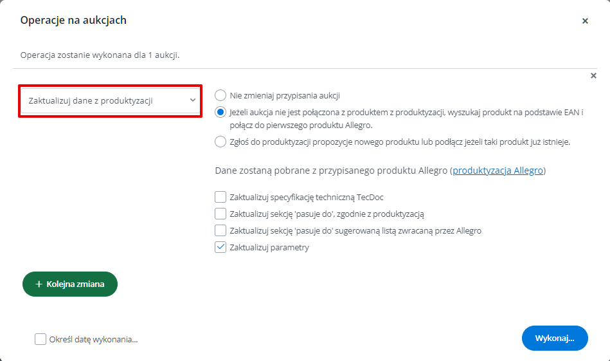Click the plus icon in Kolejna zmiana
This screenshot has height=361, width=610.
click(39, 284)
